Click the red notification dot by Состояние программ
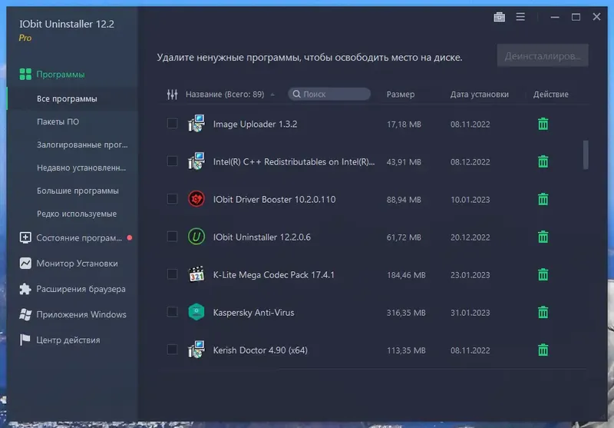614x428 pixels. [130, 237]
